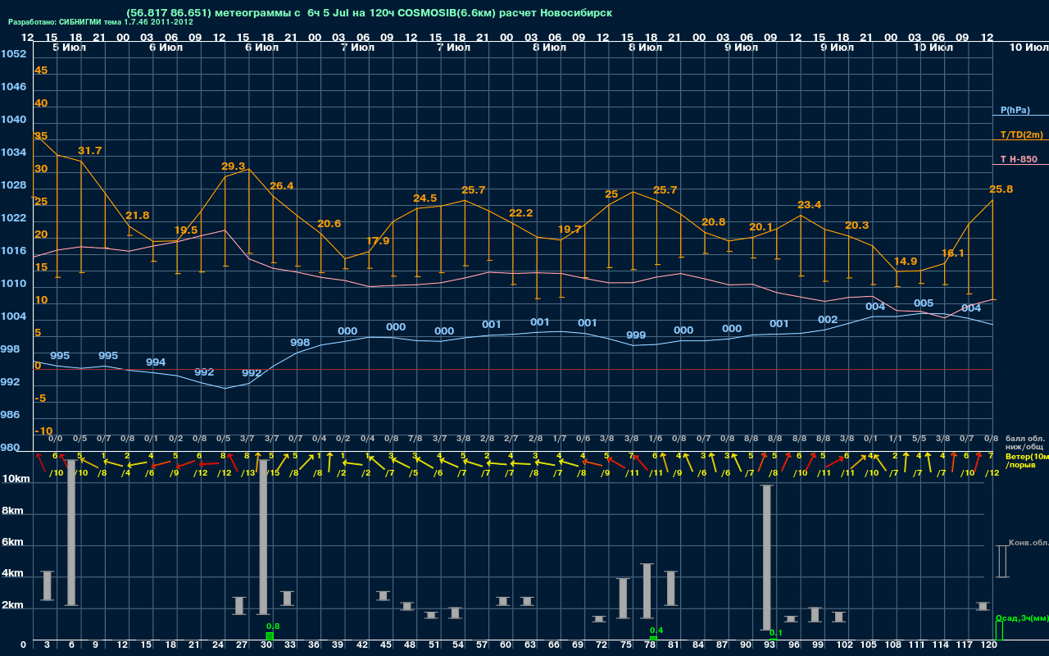Select the P(hPa) legend label
Image resolution: width=1049 pixels, height=656 pixels.
1015,110
